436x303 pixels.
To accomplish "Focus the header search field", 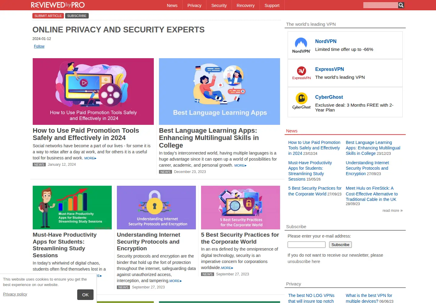I will point(381,5).
